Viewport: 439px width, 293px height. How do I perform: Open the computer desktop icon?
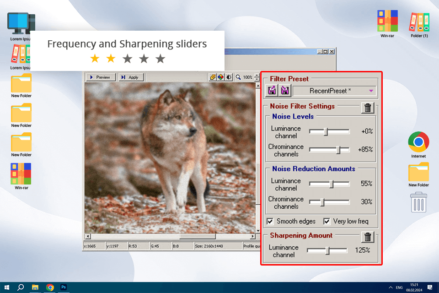(21, 23)
